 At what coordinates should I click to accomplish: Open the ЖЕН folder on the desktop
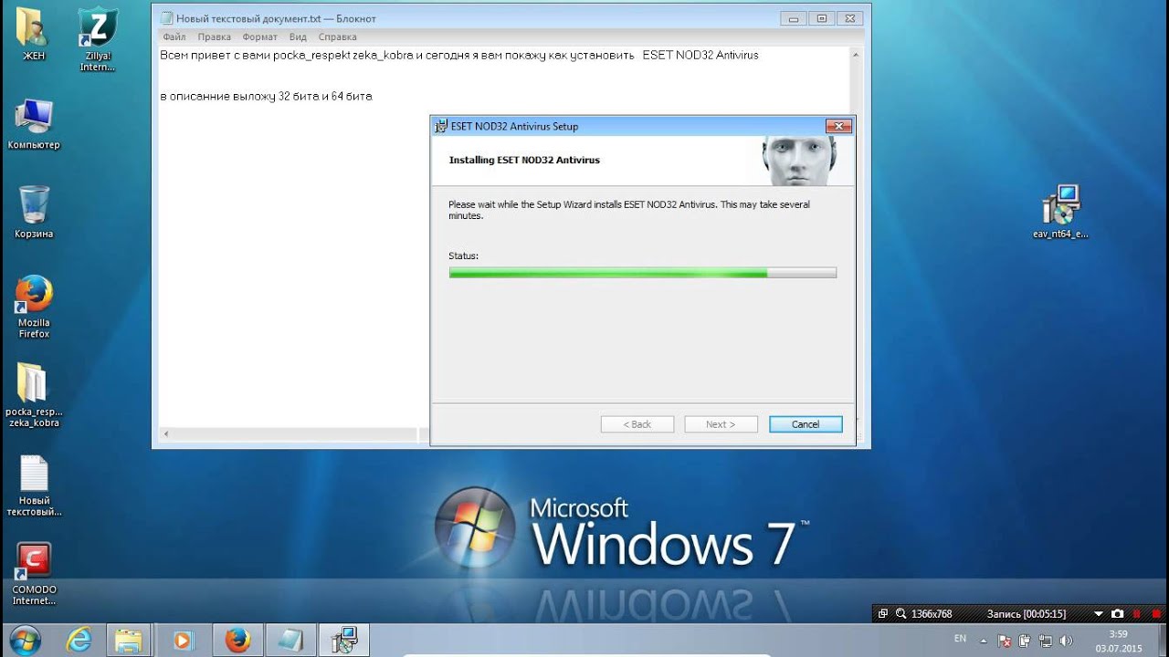(x=34, y=34)
